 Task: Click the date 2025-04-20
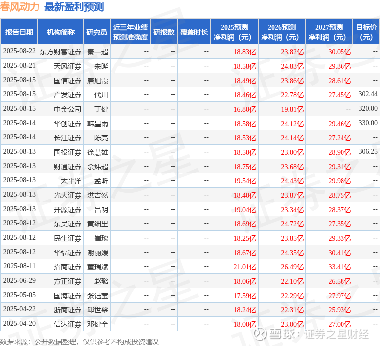point(19,323)
